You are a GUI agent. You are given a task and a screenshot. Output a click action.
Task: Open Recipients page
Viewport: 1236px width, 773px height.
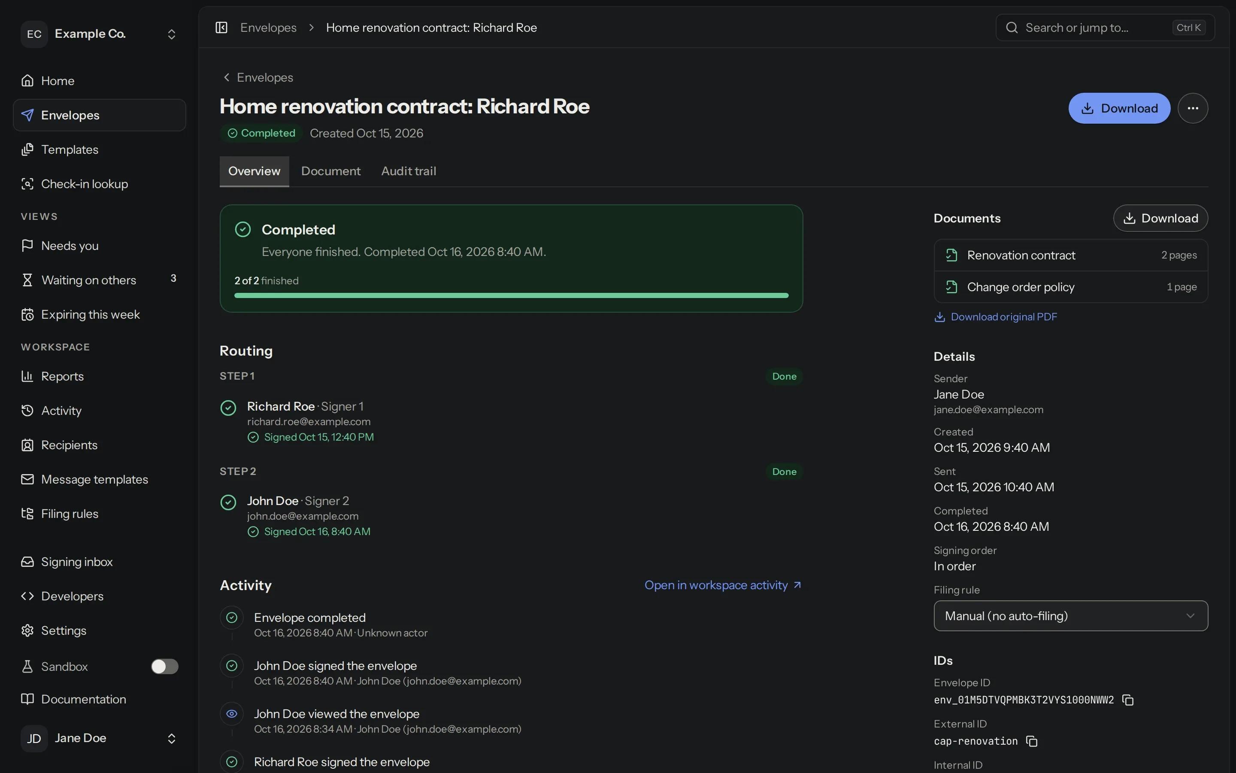click(99, 445)
